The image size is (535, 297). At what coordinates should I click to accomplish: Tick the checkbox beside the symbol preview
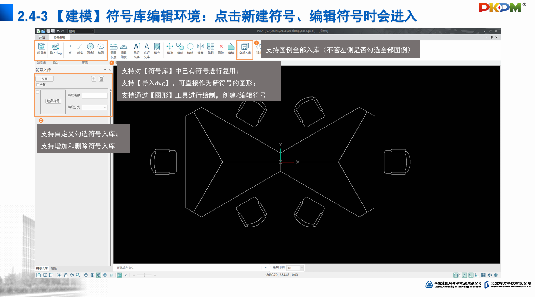click(x=37, y=92)
